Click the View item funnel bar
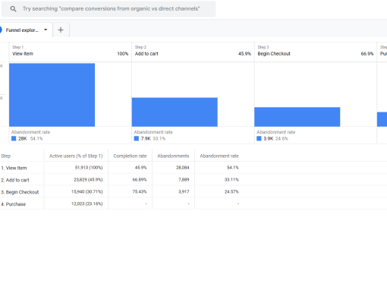Screen dimensions: 387x290 coord(52,95)
